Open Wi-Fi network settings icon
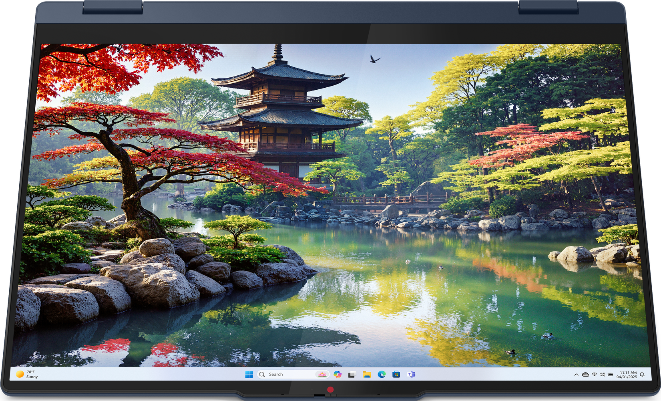Image resolution: width=661 pixels, height=401 pixels. pyautogui.click(x=594, y=375)
